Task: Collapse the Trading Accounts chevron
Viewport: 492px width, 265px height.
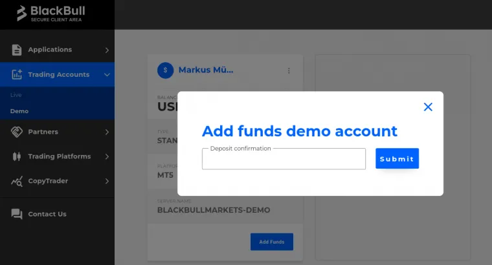Action: click(107, 75)
